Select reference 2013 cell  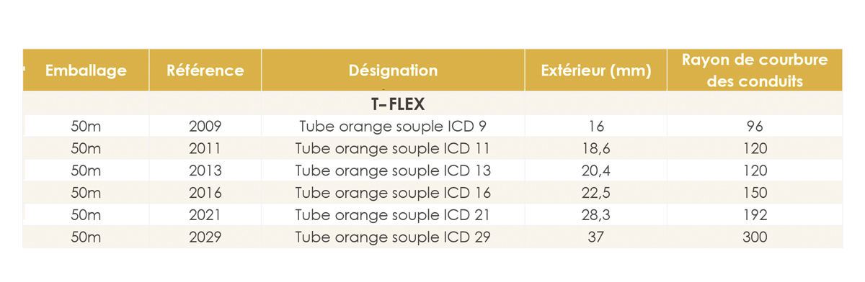coord(205,171)
